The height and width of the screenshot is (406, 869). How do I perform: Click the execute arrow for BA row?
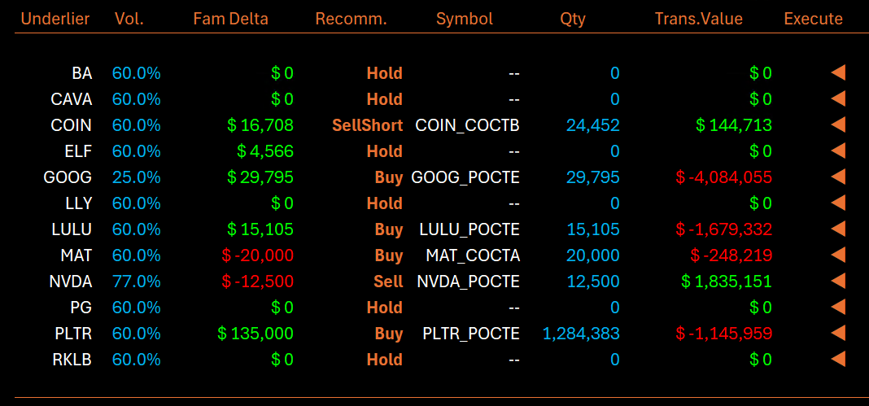click(x=838, y=73)
